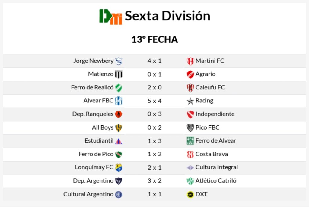
Task: Click the Ferro de Alvear crest
Action: (190, 141)
